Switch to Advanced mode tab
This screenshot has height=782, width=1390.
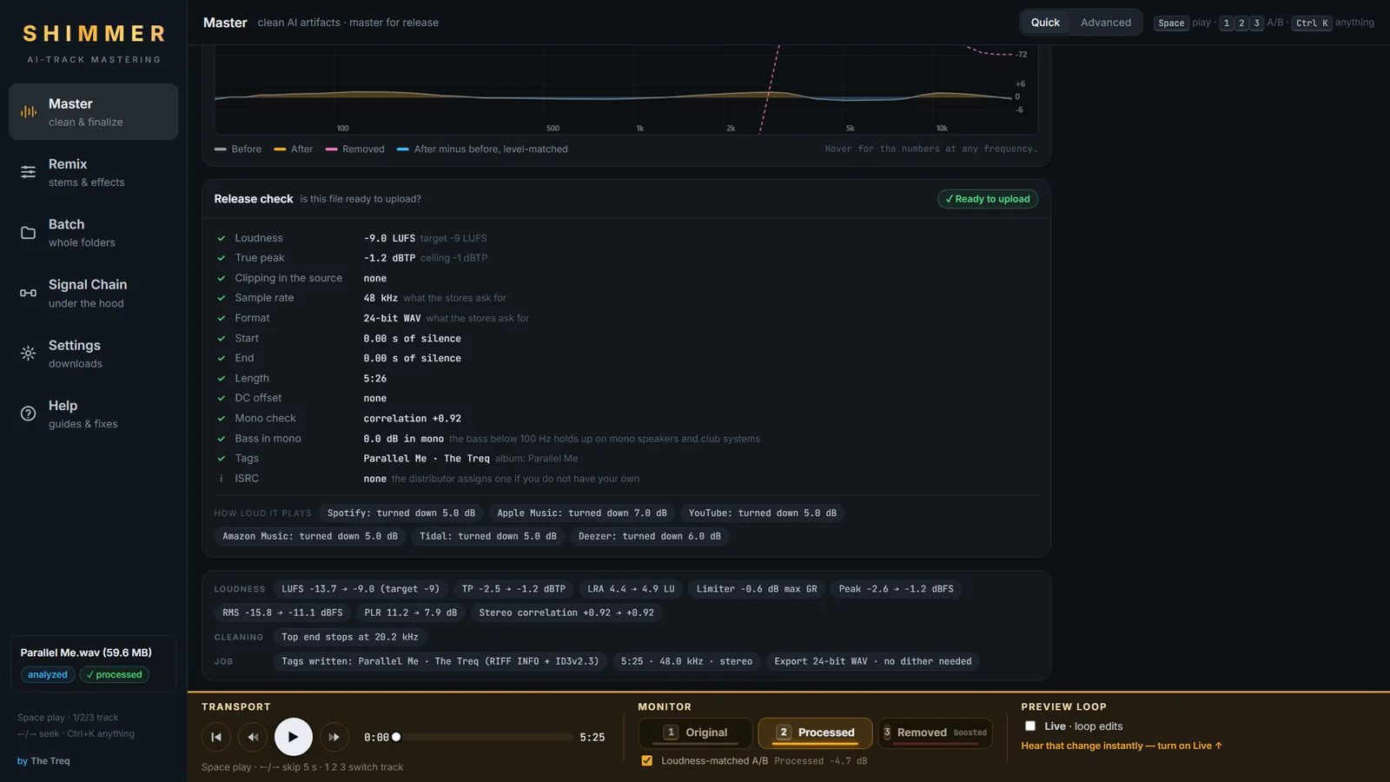[x=1106, y=23]
